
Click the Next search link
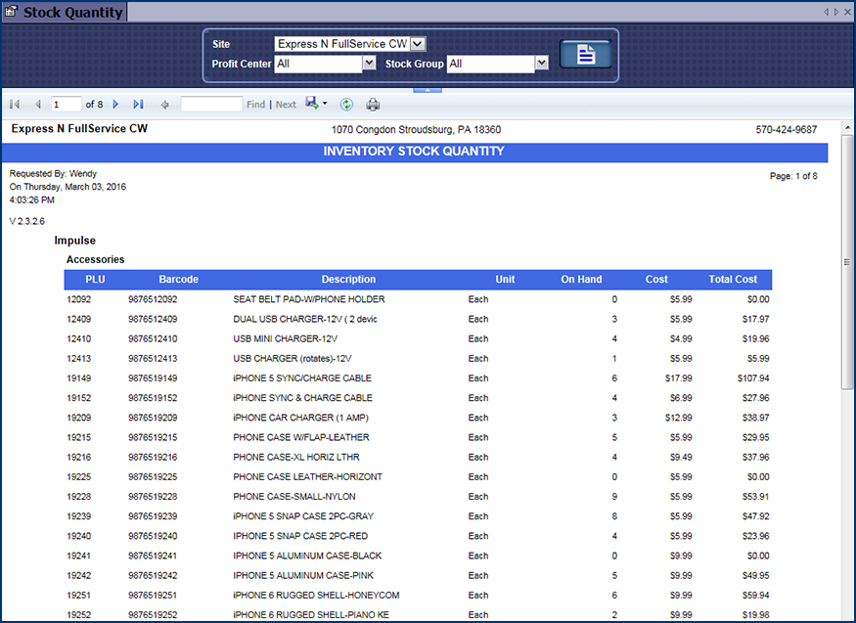286,105
